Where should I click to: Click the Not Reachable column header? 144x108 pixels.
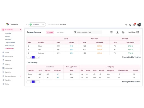[x=123, y=71]
